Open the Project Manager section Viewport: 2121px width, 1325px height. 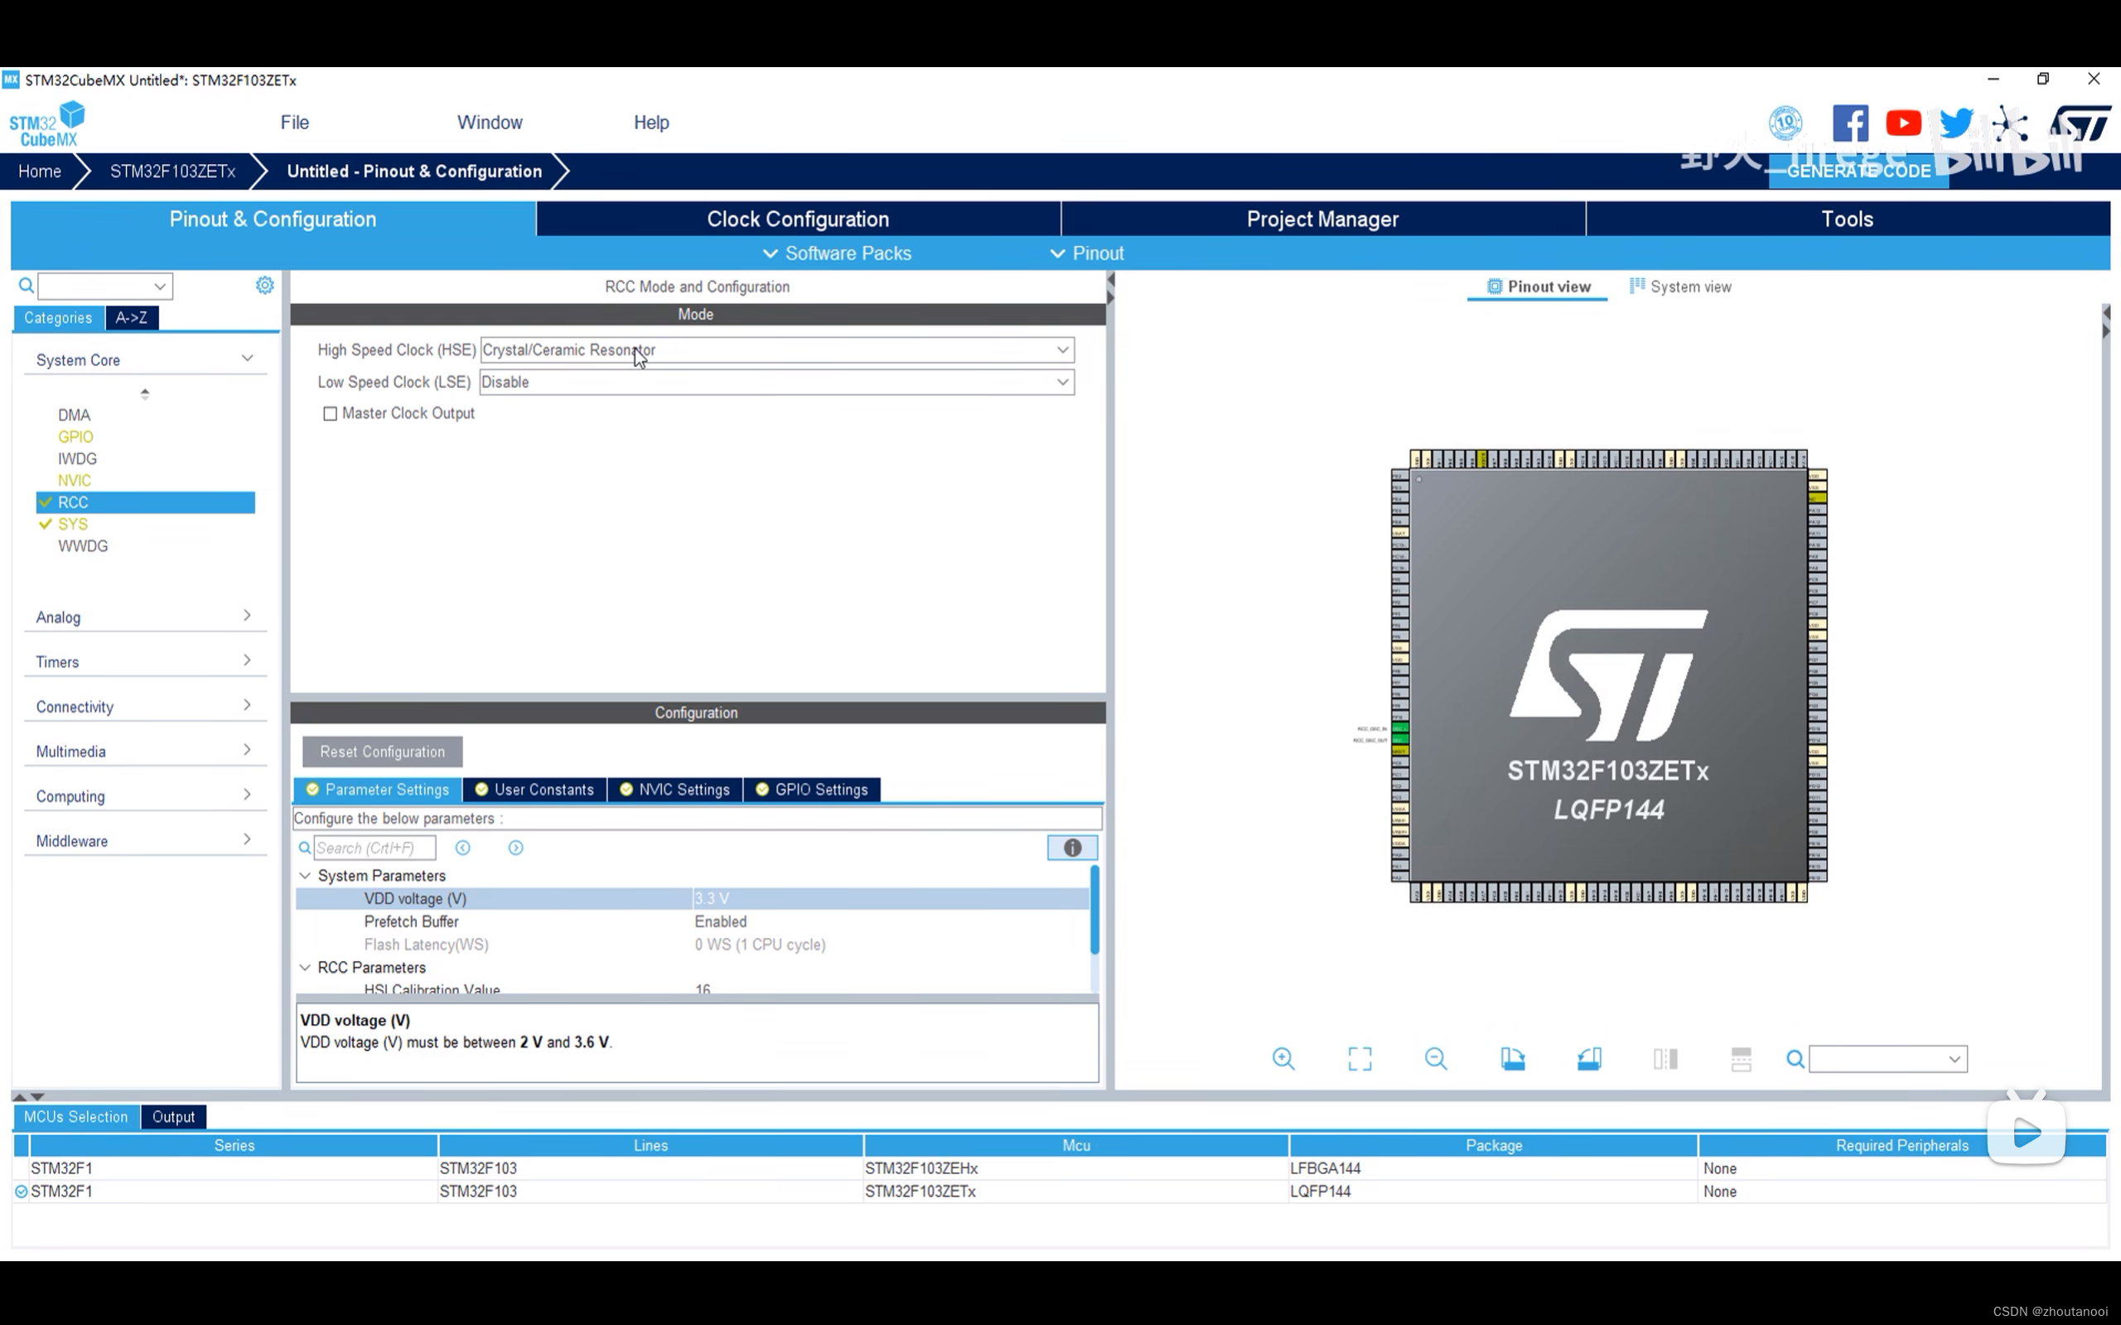(1321, 218)
